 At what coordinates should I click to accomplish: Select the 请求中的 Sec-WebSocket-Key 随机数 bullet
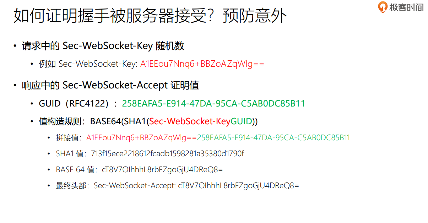click(x=103, y=46)
